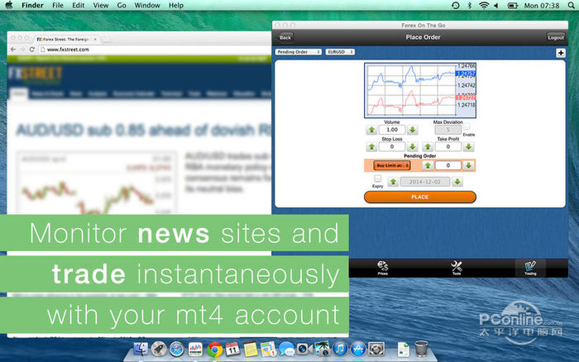Launch Google Chrome from the dock

pyautogui.click(x=214, y=349)
